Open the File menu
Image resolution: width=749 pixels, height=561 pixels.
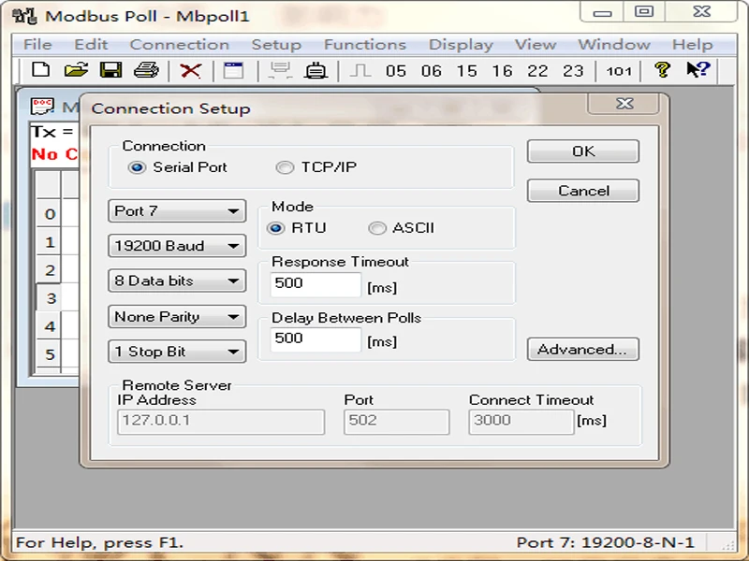coord(37,44)
